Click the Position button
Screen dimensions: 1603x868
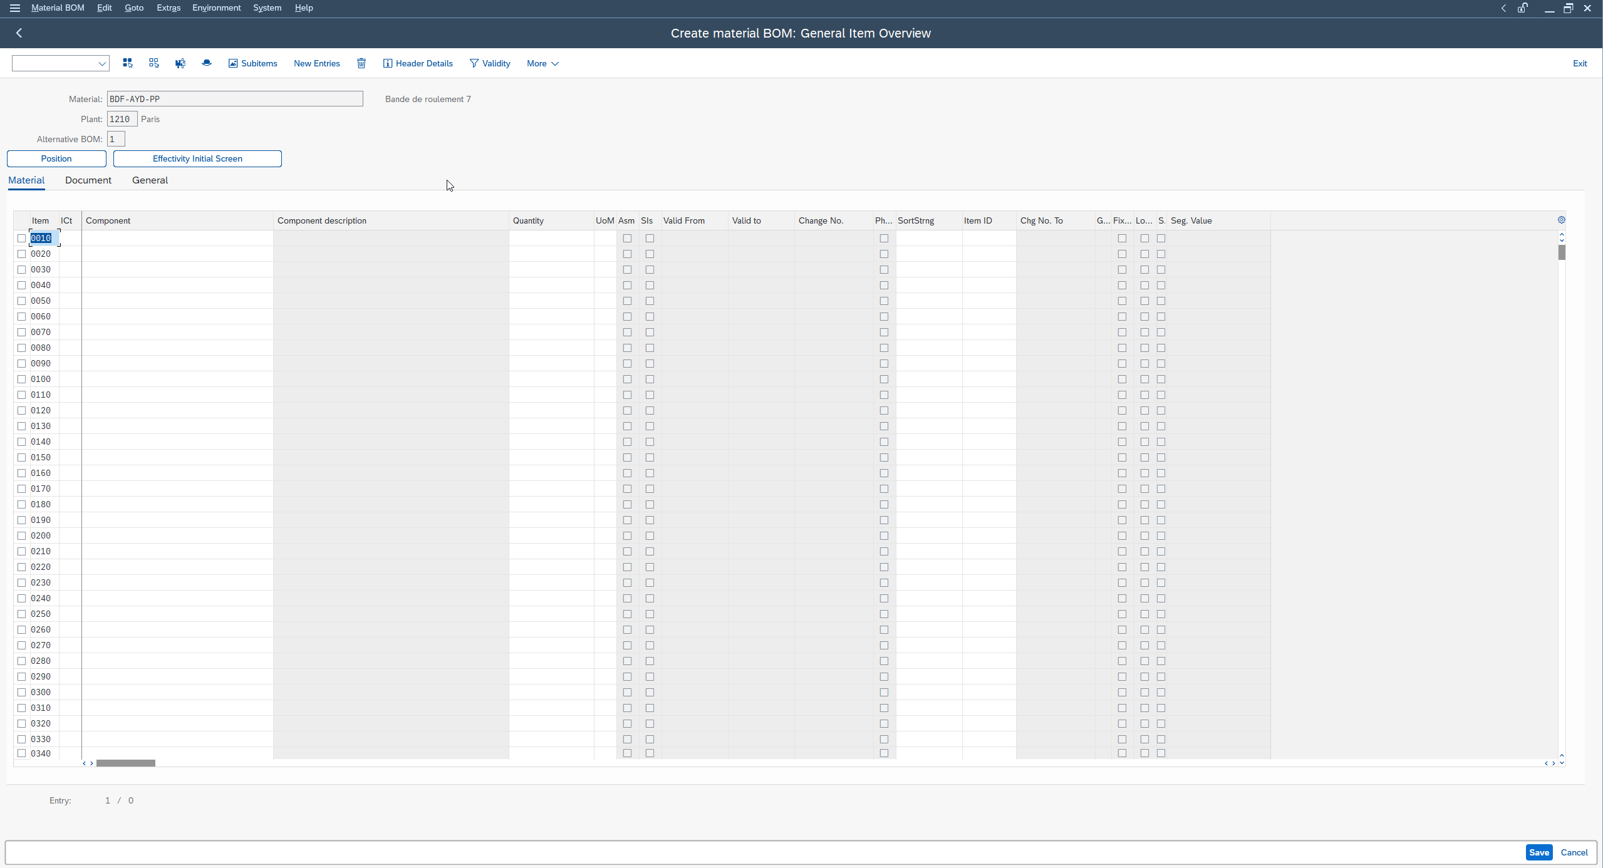pos(56,158)
